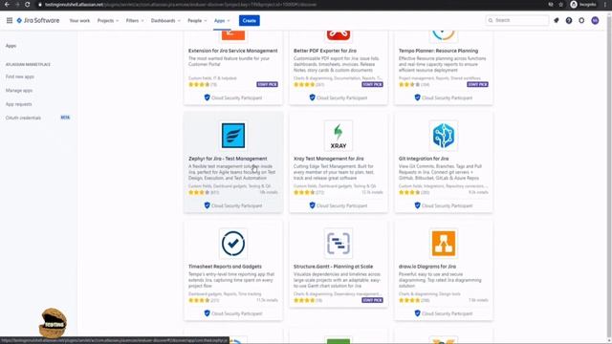612x344 pixels.
Task: Click the Structure.Gantt app icon
Action: (x=338, y=244)
